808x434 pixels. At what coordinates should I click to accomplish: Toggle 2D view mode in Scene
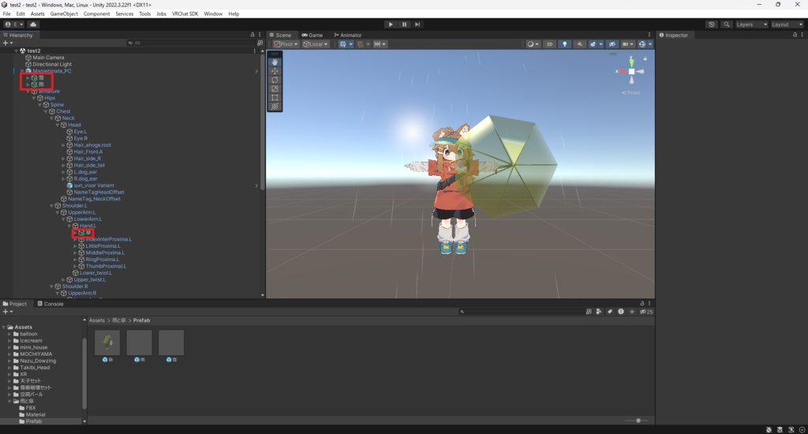point(549,44)
